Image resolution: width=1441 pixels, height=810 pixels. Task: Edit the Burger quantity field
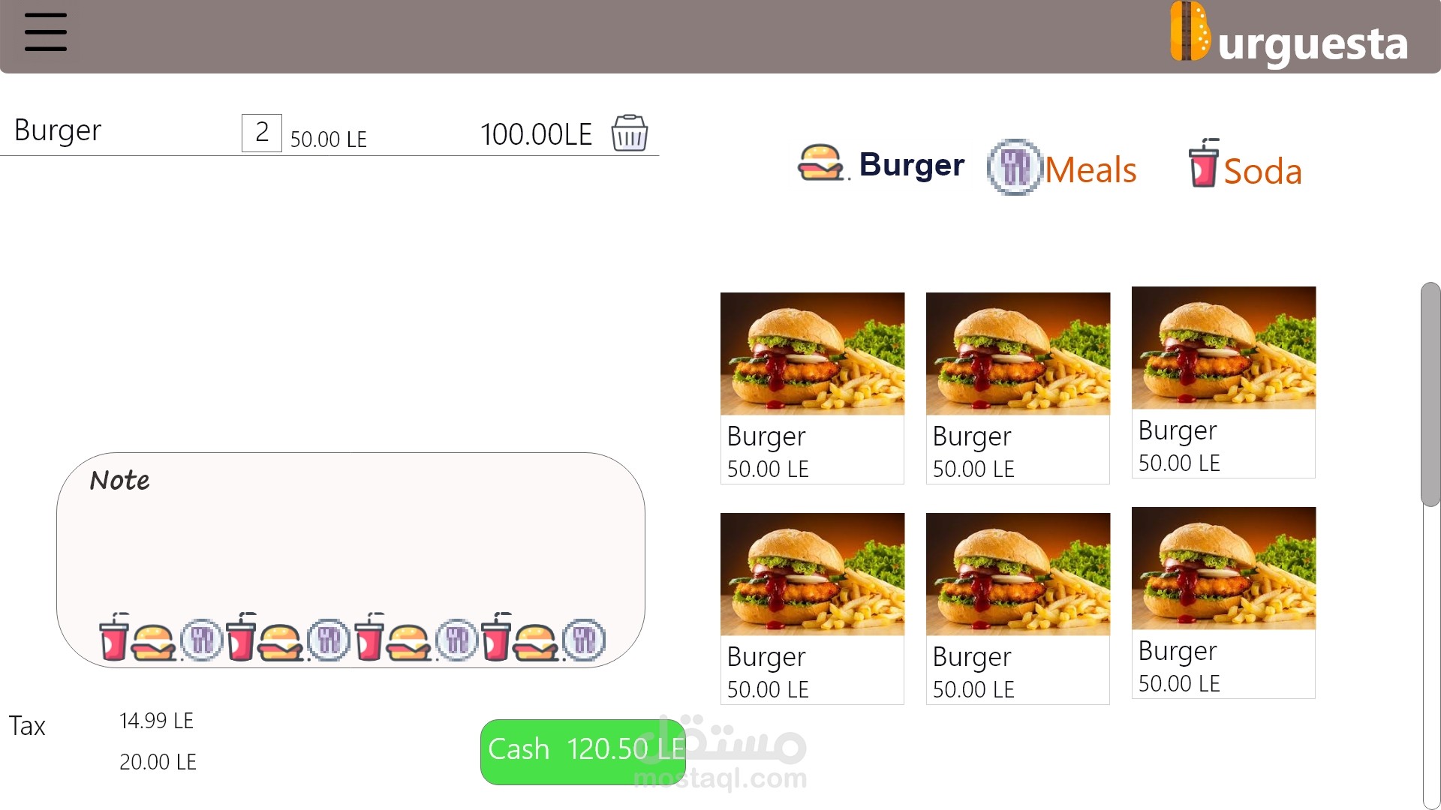coord(262,133)
